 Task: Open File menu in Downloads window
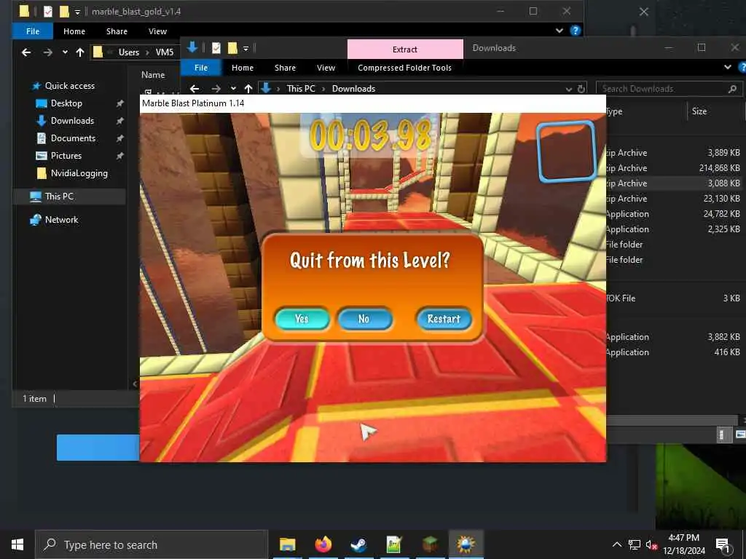coord(201,68)
